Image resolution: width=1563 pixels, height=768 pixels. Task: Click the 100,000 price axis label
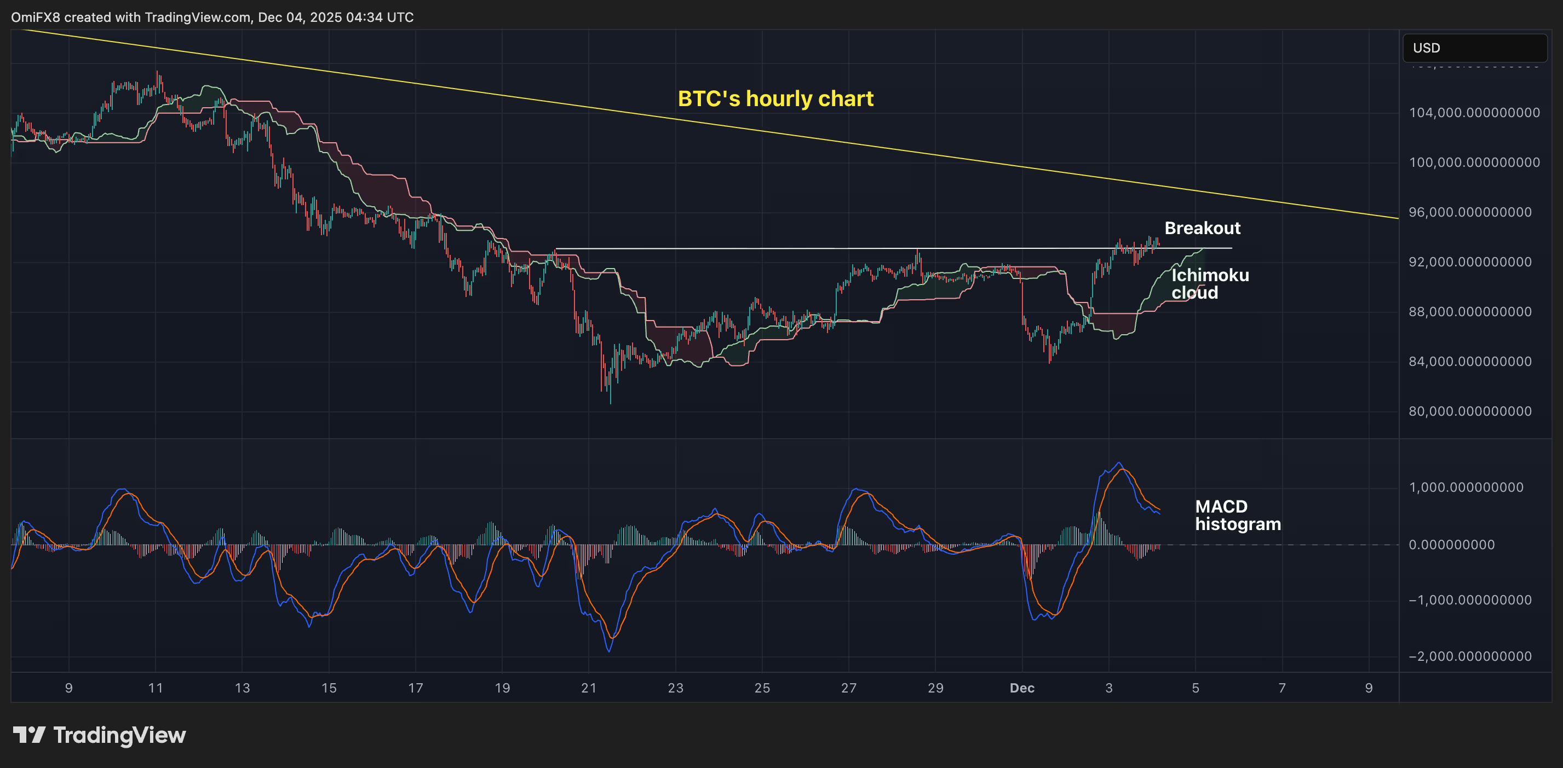click(1474, 162)
